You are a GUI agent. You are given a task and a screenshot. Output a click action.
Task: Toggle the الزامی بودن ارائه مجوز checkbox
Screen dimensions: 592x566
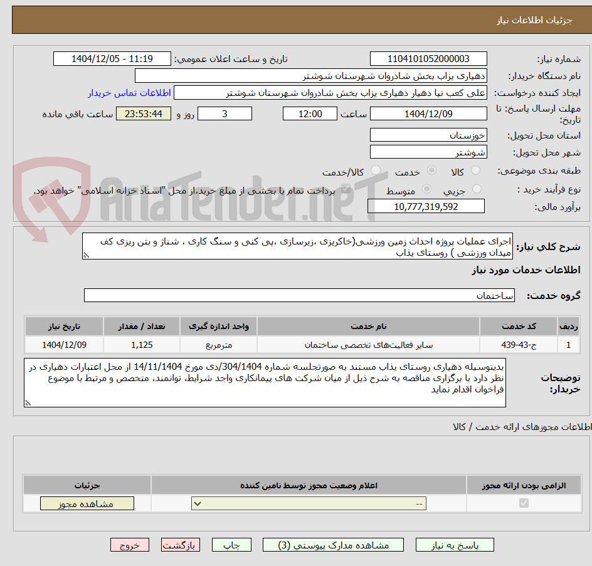(524, 503)
